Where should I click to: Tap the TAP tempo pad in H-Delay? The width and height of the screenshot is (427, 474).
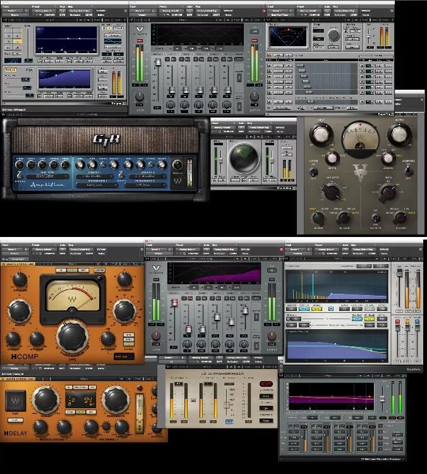tap(15, 401)
